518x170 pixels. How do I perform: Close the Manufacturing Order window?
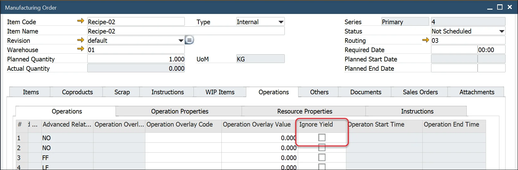[x=510, y=7]
